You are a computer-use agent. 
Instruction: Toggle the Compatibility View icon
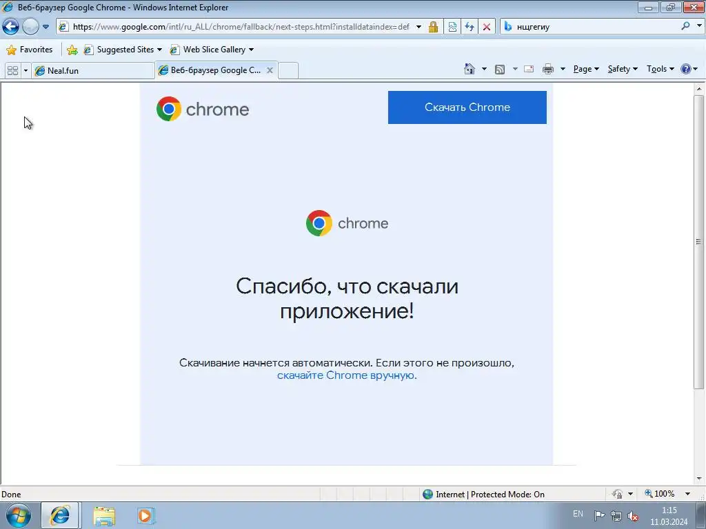click(x=452, y=27)
